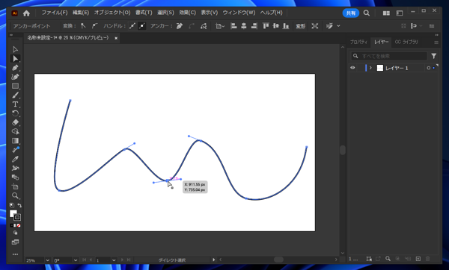Open the rotation angle dropdown
This screenshot has height=270, width=449.
(x=76, y=260)
